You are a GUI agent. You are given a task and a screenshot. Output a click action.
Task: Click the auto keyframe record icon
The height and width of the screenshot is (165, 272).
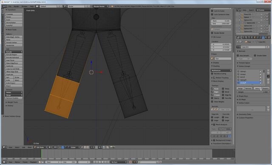click(x=130, y=162)
